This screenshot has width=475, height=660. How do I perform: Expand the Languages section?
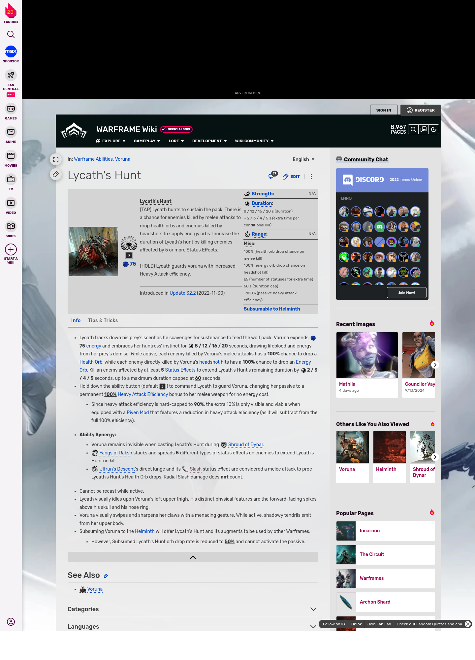193,626
